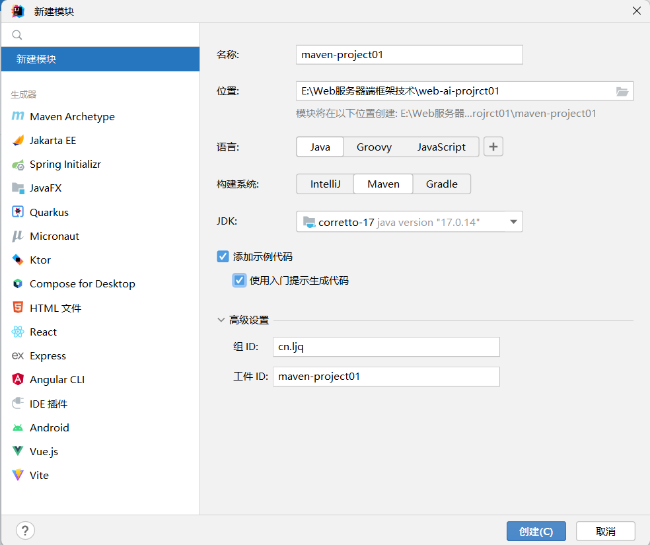
Task: Select 新建模块 in the left list
Action: pyautogui.click(x=100, y=59)
